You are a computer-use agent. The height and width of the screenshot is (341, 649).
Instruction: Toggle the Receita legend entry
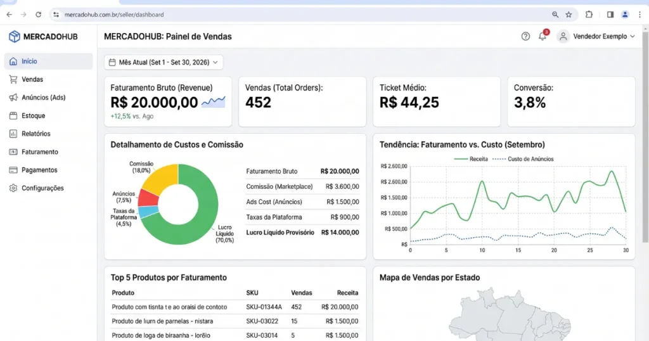click(x=471, y=159)
